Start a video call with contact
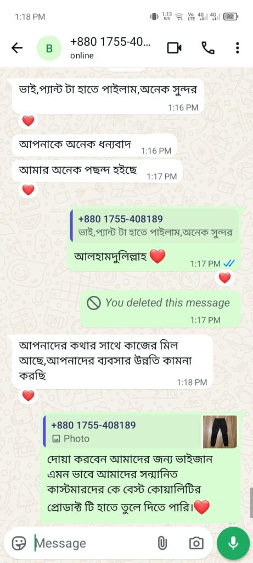The height and width of the screenshot is (563, 253). 174,48
